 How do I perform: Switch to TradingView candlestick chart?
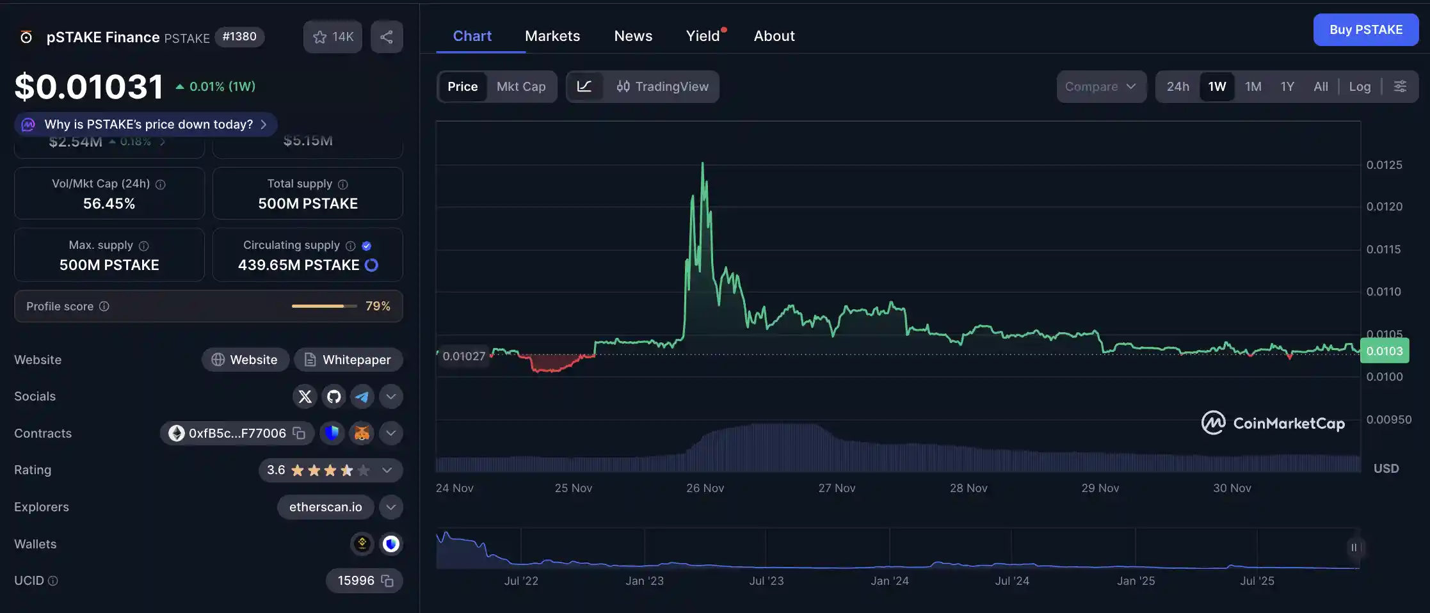pos(664,86)
